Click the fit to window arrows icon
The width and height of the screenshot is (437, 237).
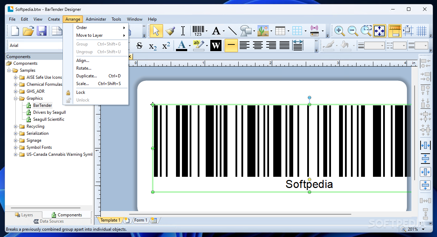click(x=380, y=31)
